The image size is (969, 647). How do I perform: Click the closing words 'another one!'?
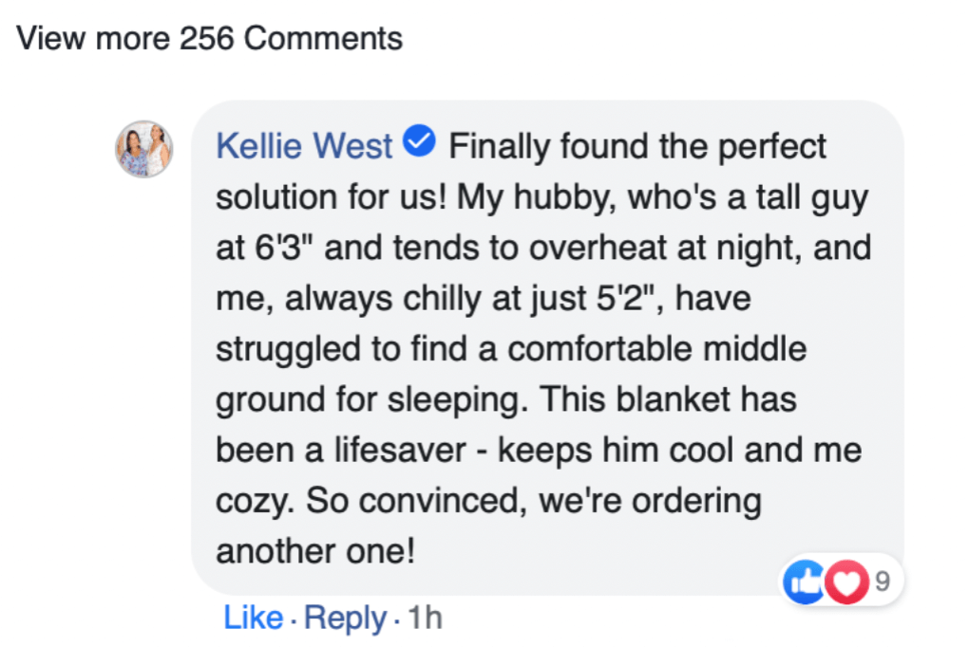point(315,551)
